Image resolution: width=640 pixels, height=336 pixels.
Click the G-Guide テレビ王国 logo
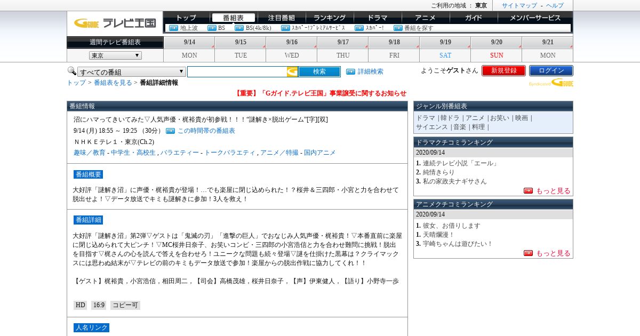coord(115,23)
